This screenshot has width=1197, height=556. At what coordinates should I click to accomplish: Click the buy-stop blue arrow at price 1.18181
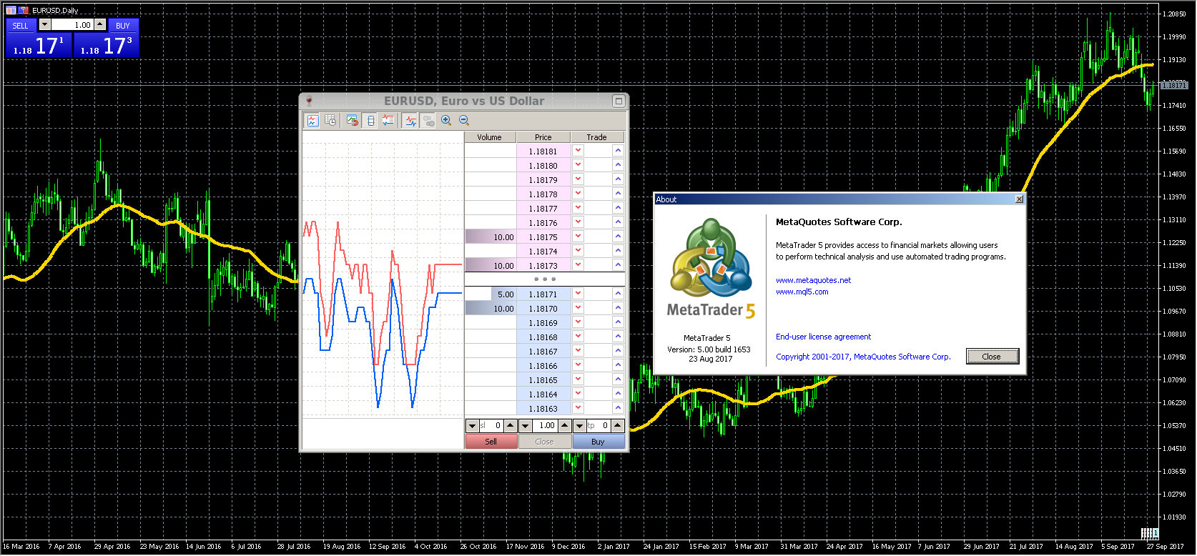(x=618, y=151)
